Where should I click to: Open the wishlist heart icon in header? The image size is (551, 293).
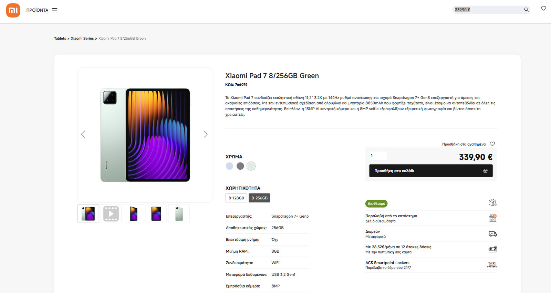click(543, 8)
